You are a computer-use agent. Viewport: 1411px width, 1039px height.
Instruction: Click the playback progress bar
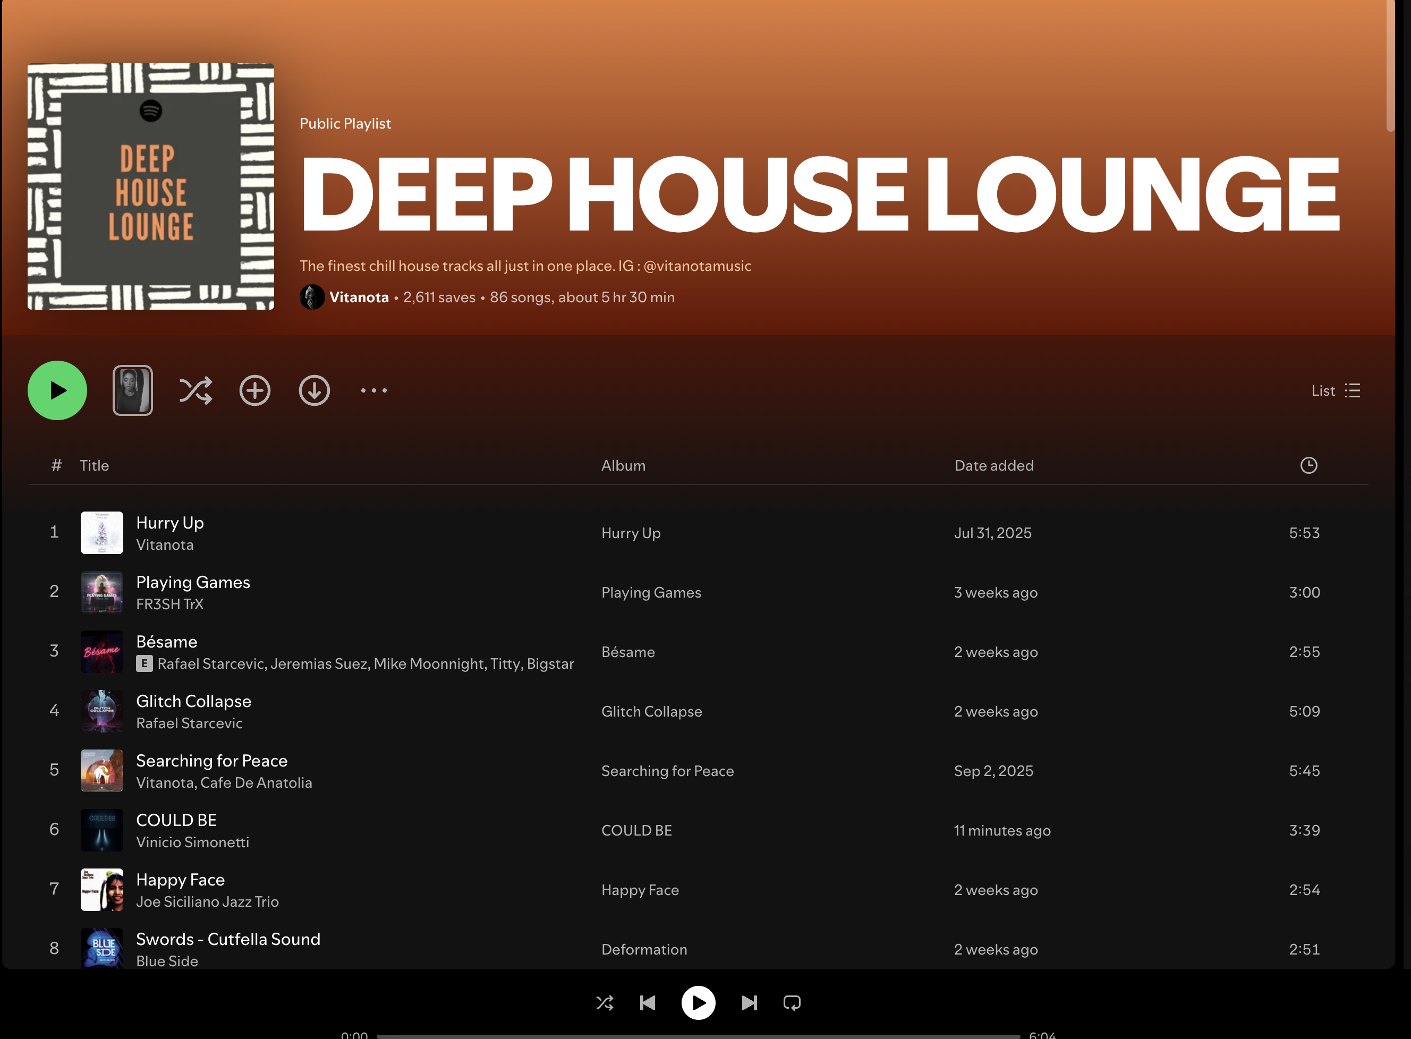[698, 1035]
